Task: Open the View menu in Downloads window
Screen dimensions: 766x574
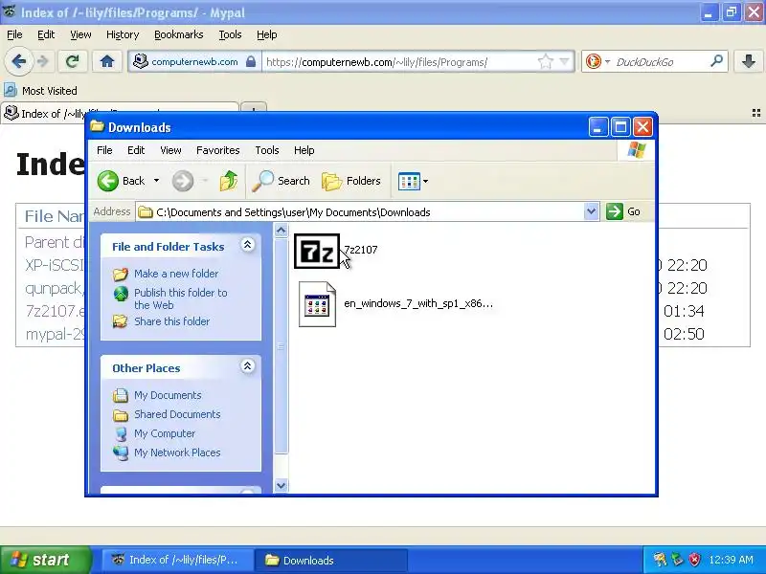Action: (170, 150)
